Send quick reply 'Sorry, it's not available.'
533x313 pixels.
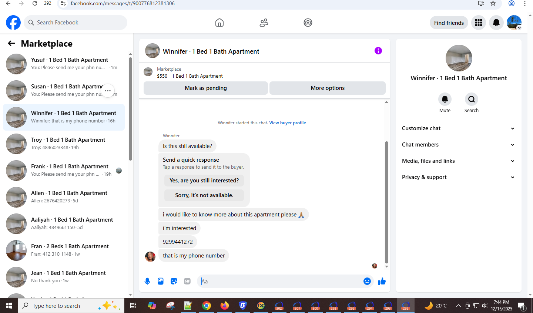[204, 195]
